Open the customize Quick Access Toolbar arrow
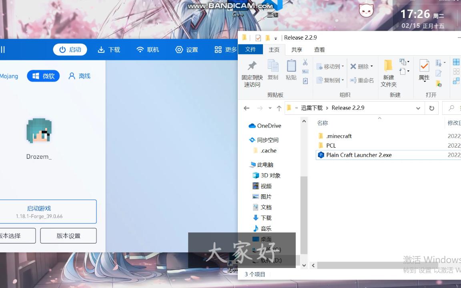The height and width of the screenshot is (288, 461). click(275, 38)
